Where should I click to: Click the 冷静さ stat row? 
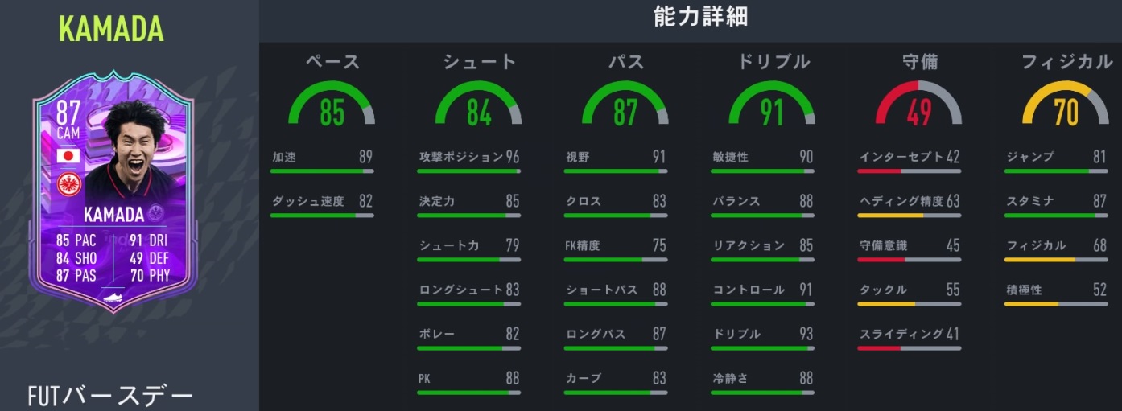click(x=762, y=379)
